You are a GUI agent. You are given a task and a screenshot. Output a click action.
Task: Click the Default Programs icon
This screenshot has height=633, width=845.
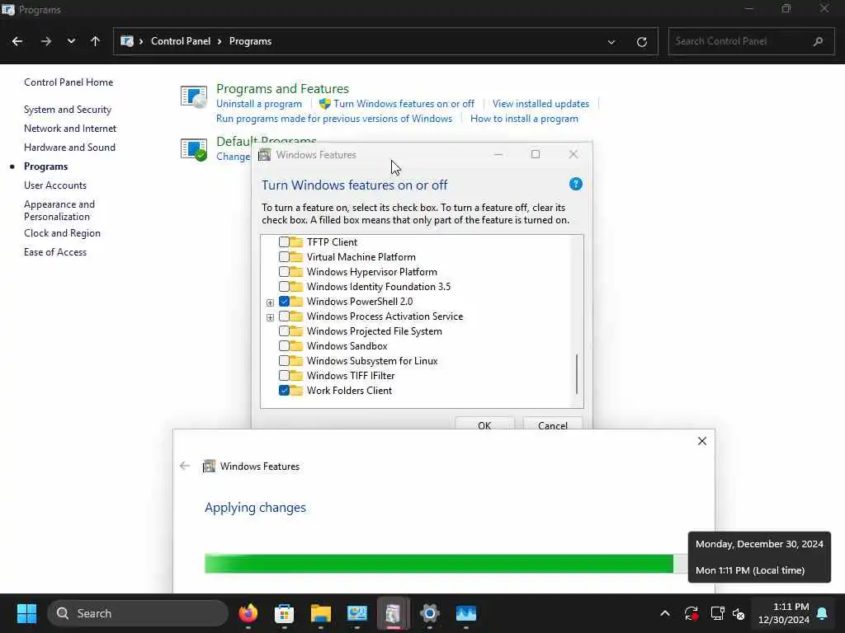pos(194,149)
